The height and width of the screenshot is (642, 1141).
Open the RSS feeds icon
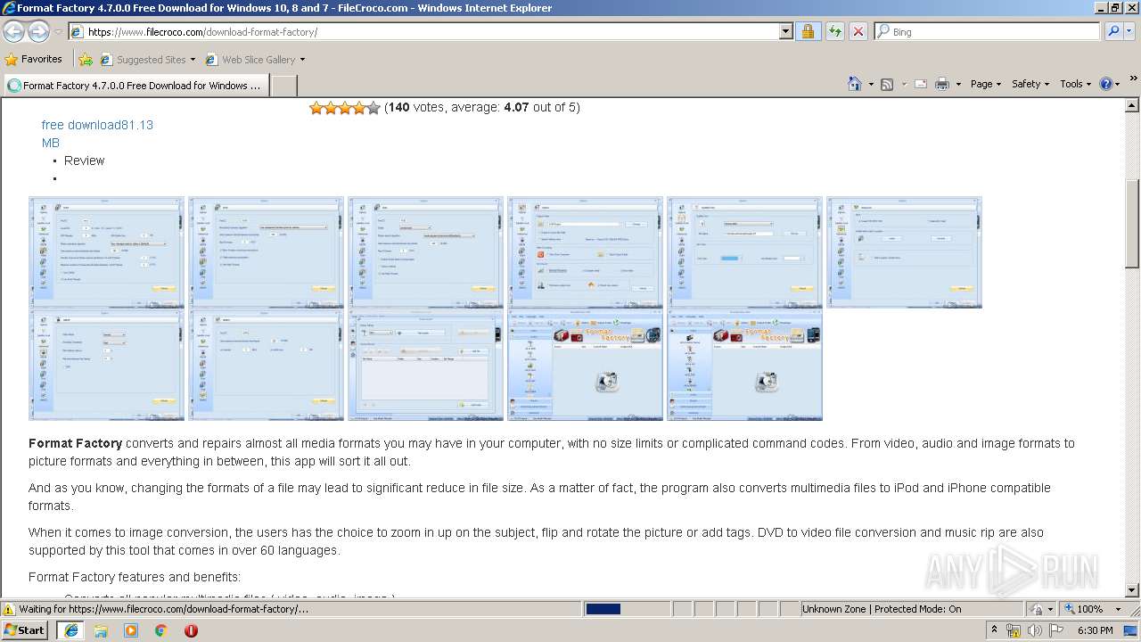click(x=887, y=84)
